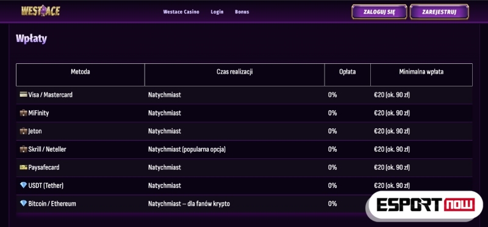The height and width of the screenshot is (227, 488).
Task: Select the Jeton method text
Action: (x=35, y=131)
